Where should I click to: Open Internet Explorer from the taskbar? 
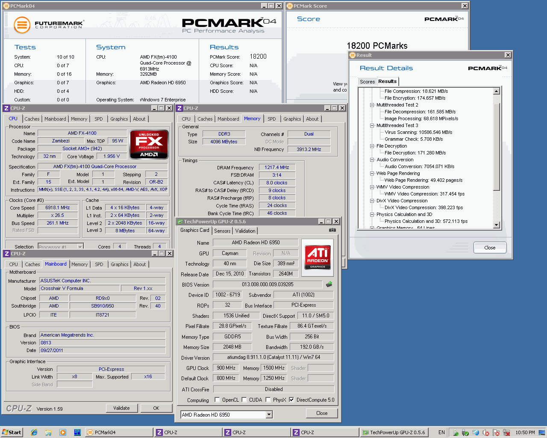(x=34, y=432)
